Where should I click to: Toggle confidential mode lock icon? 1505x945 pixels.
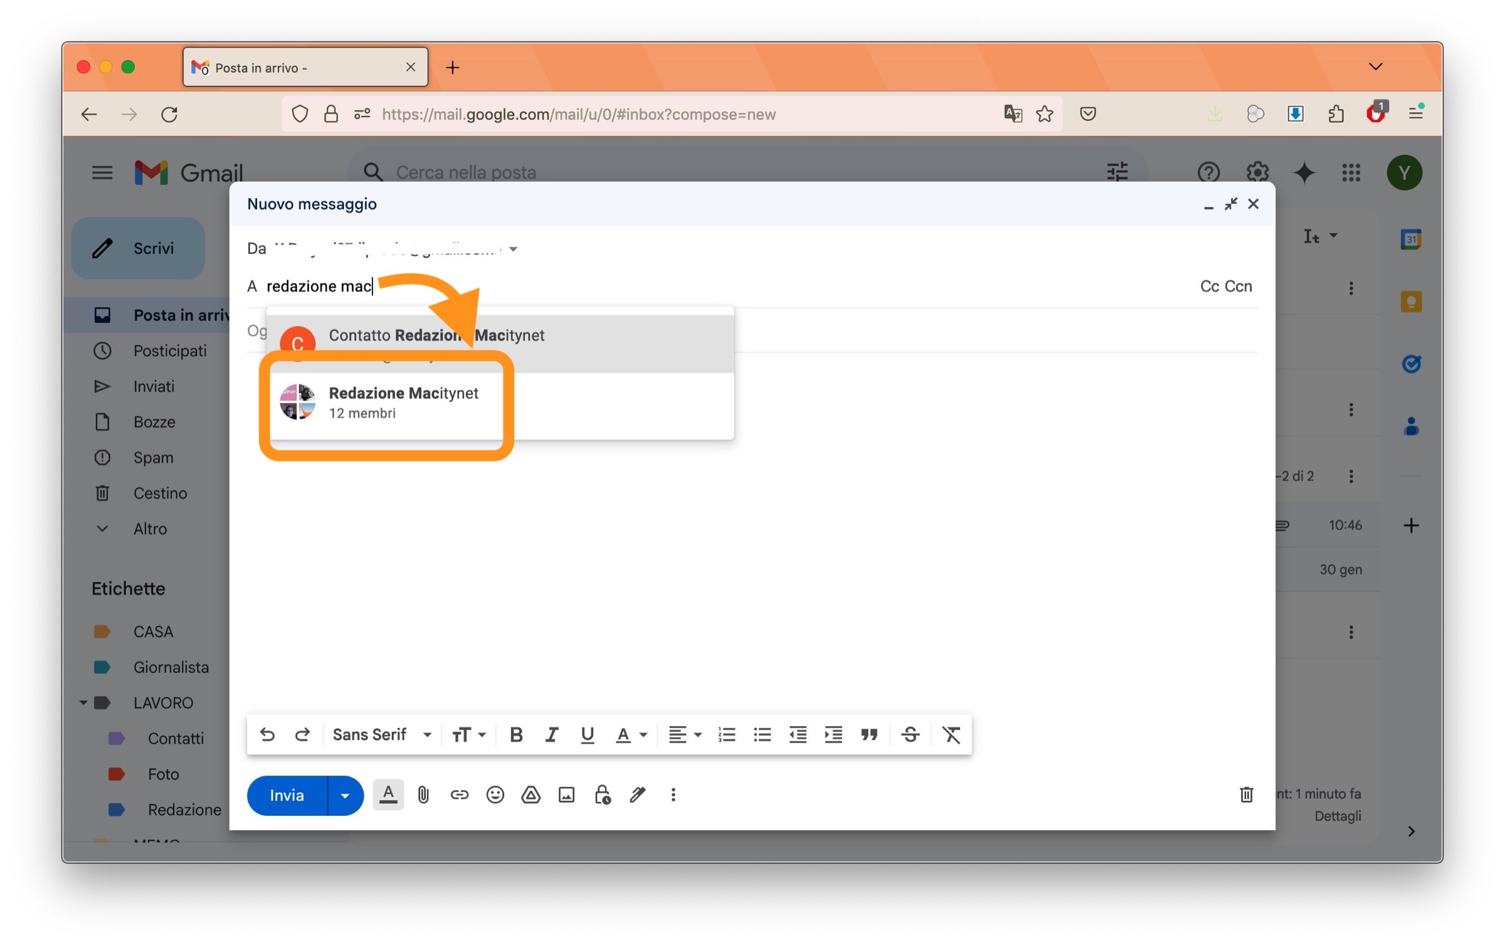point(602,795)
